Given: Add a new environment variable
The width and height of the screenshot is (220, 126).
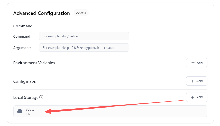Looking at the screenshot, I should click(197, 63).
